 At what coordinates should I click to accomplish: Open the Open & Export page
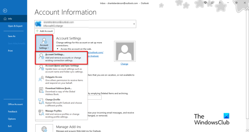pos(15,26)
